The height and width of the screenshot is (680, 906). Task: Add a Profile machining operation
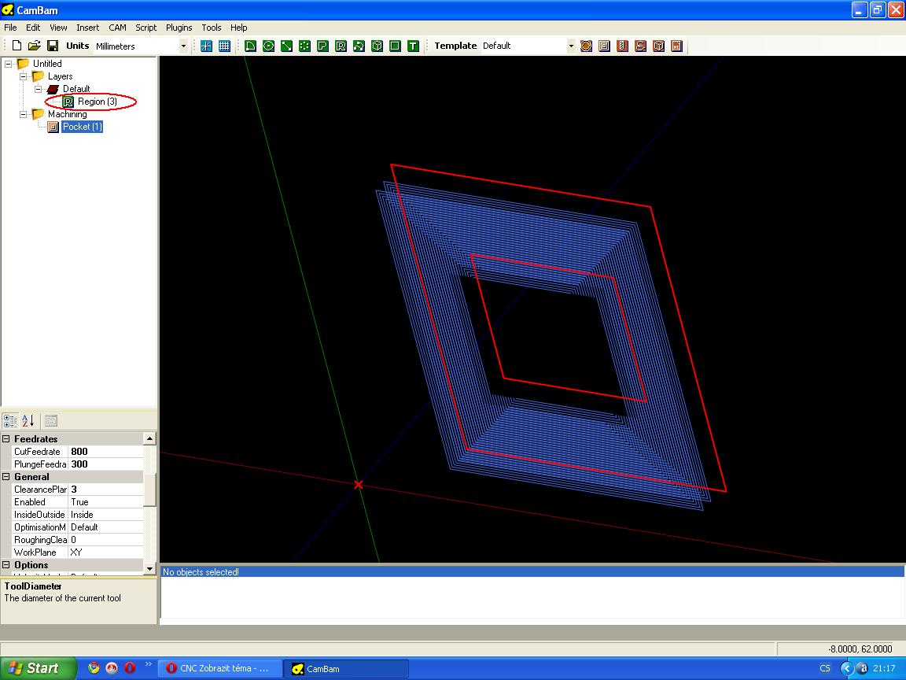point(586,46)
